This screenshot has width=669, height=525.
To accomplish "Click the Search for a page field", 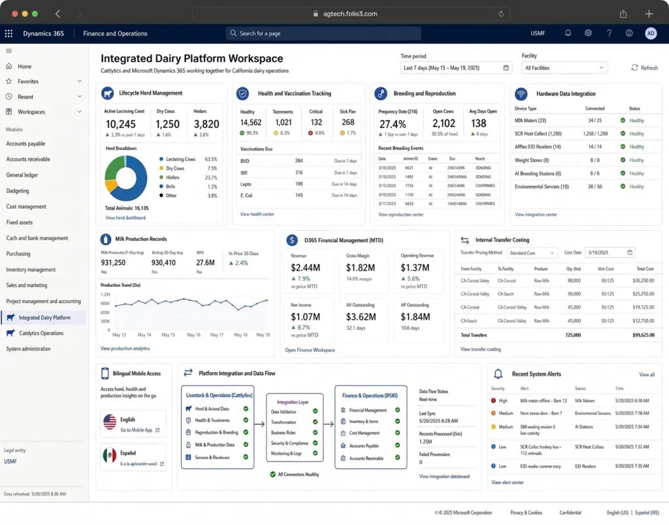I will pyautogui.click(x=323, y=33).
